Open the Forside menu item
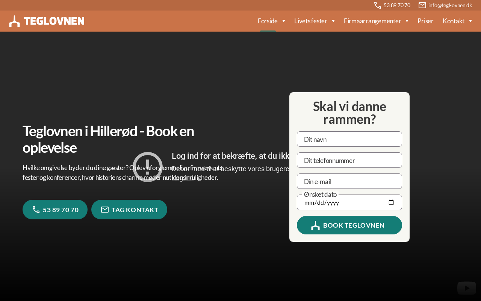 268,21
